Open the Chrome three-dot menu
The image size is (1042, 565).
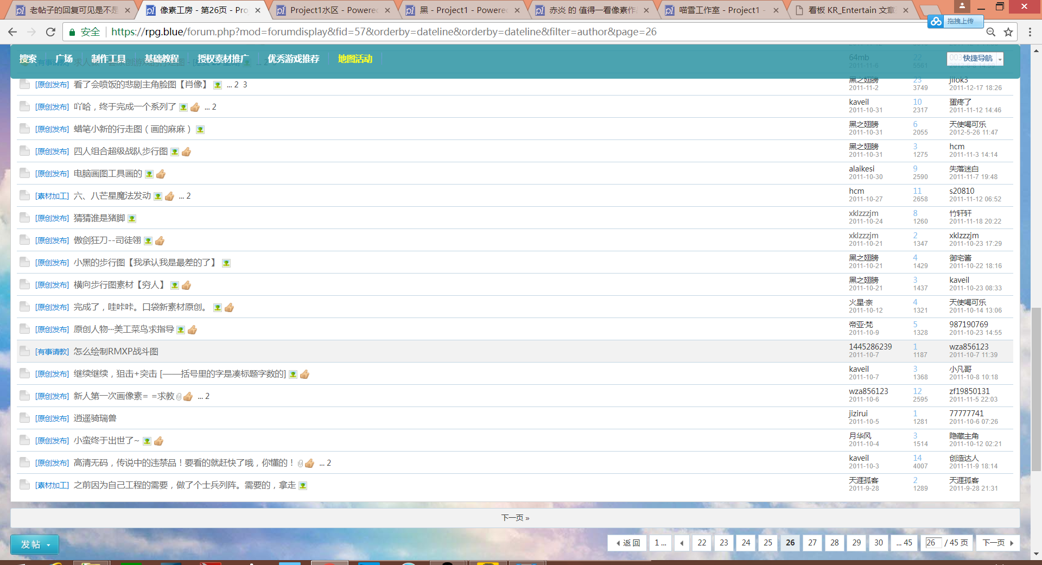pos(1030,32)
